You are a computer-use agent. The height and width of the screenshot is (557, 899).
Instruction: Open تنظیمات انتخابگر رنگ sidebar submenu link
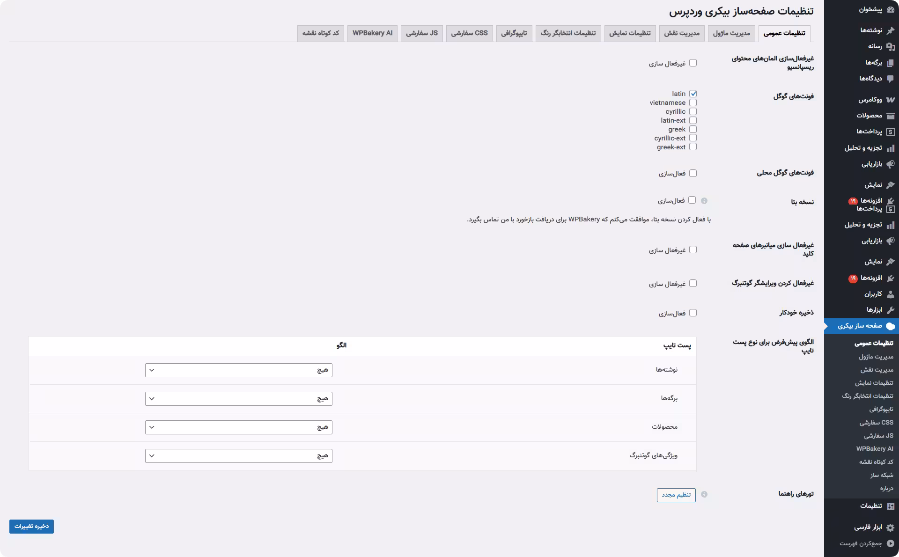[868, 396]
